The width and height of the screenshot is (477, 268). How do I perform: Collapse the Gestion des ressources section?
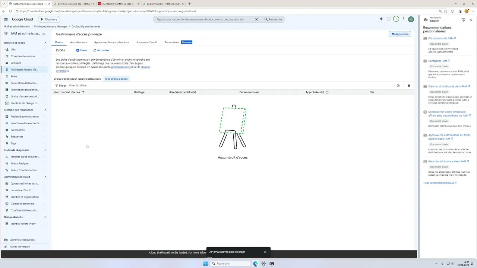point(45,110)
